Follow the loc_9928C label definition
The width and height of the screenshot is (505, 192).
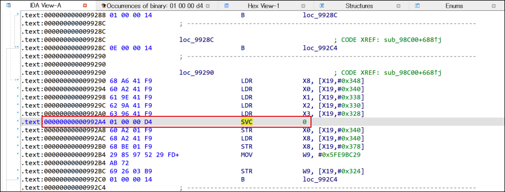(197, 40)
